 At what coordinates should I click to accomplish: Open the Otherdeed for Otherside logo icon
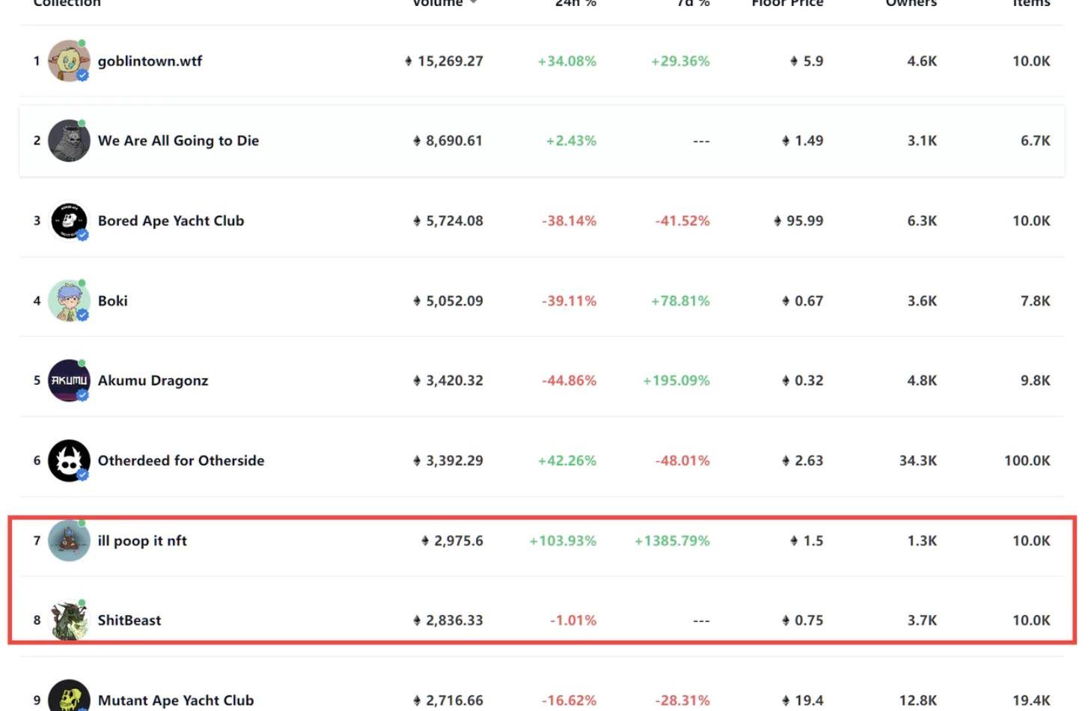point(69,460)
